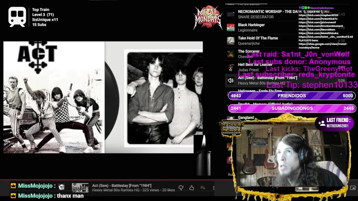Select the Gangland track in queue

click(x=246, y=118)
